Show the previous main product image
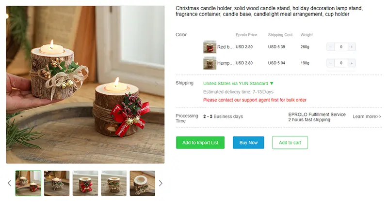 pos(14,84)
